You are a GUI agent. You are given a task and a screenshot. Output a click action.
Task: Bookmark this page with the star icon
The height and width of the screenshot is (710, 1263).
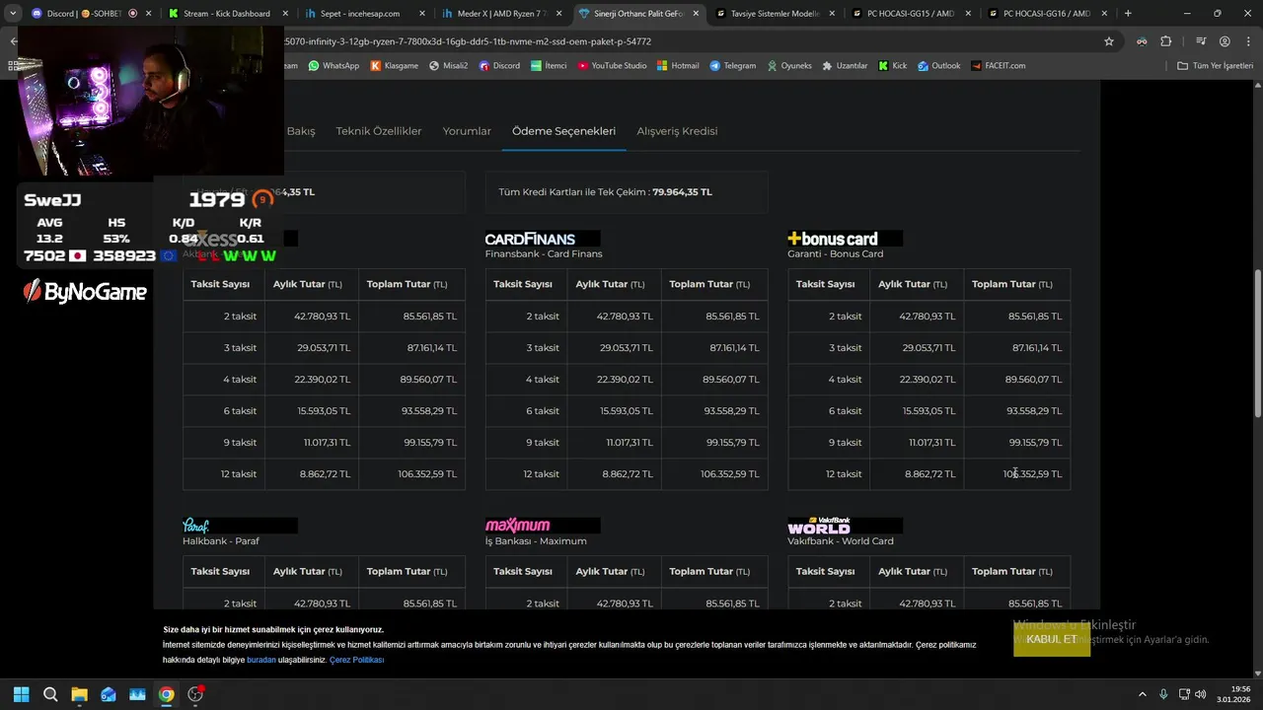(x=1109, y=41)
